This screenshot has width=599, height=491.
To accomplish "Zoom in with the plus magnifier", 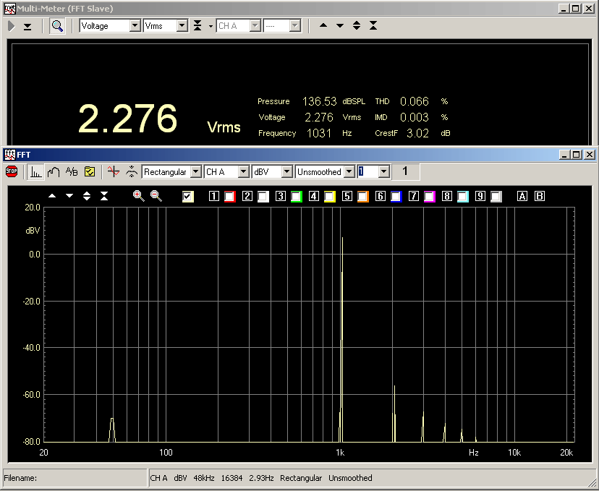I will tap(139, 196).
